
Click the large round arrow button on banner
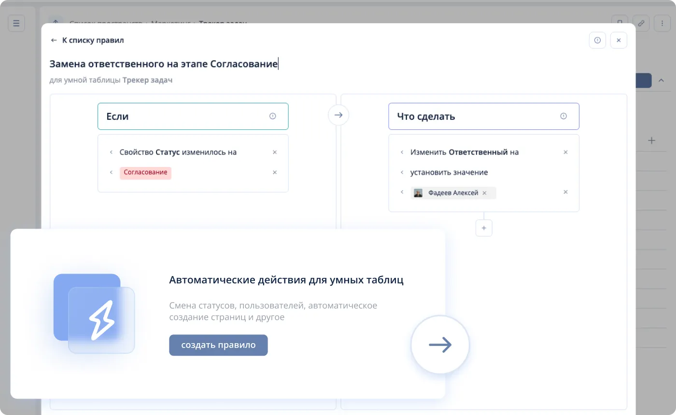(x=440, y=345)
